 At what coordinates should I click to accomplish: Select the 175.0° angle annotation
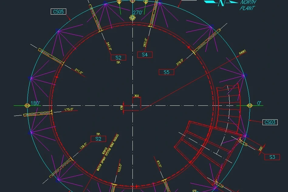[69, 109]
